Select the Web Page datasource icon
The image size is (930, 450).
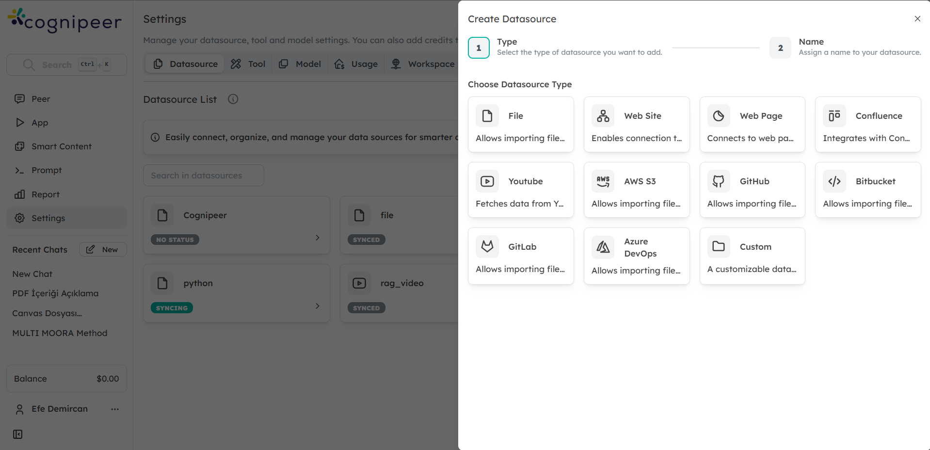tap(718, 116)
